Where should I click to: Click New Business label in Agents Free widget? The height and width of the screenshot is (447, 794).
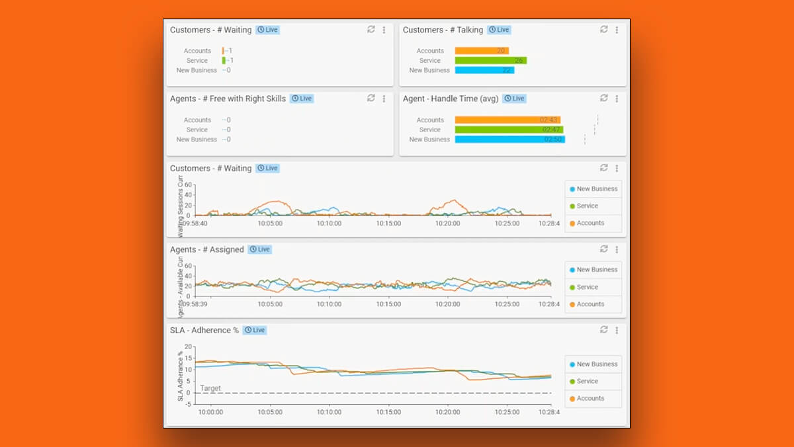(197, 140)
